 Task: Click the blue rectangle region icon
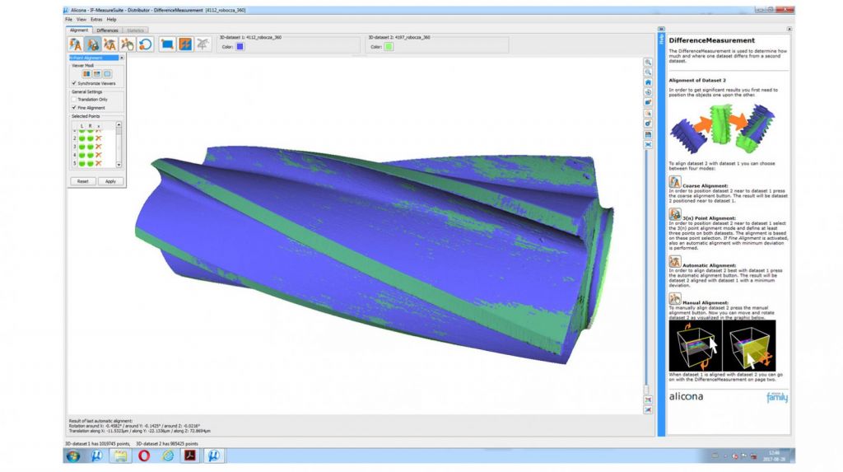click(167, 44)
